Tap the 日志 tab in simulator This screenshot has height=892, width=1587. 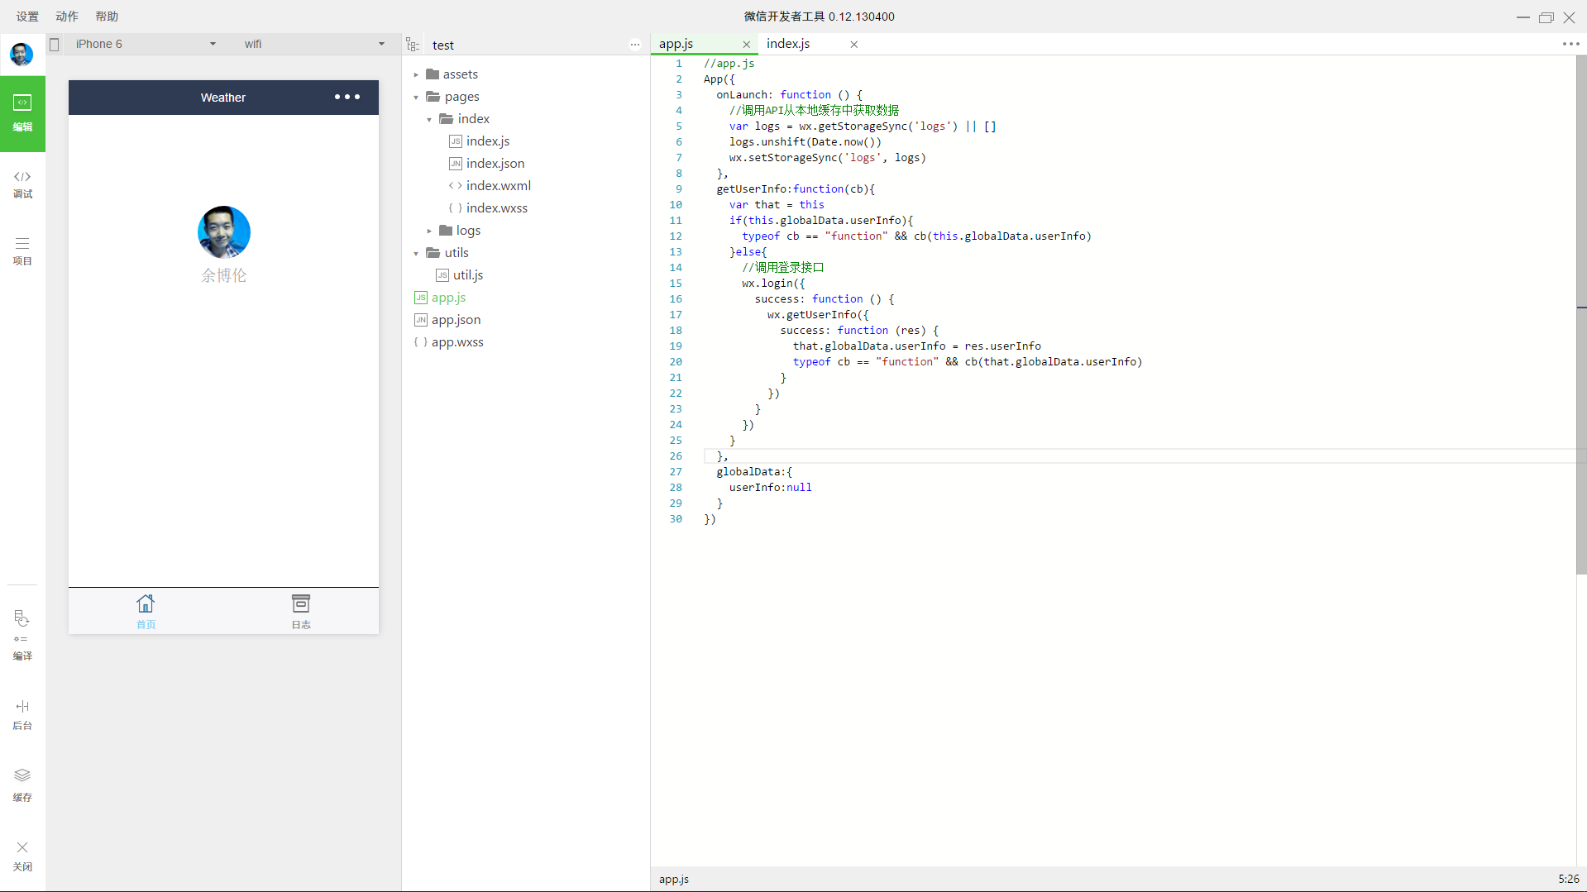click(301, 612)
